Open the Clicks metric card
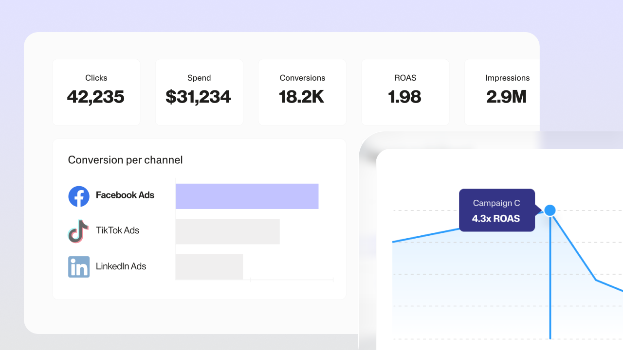 96,92
